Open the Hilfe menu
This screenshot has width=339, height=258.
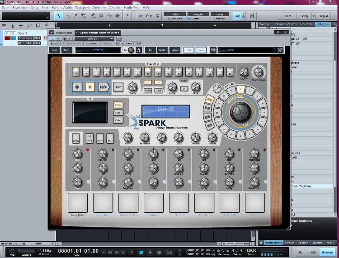coord(146,7)
